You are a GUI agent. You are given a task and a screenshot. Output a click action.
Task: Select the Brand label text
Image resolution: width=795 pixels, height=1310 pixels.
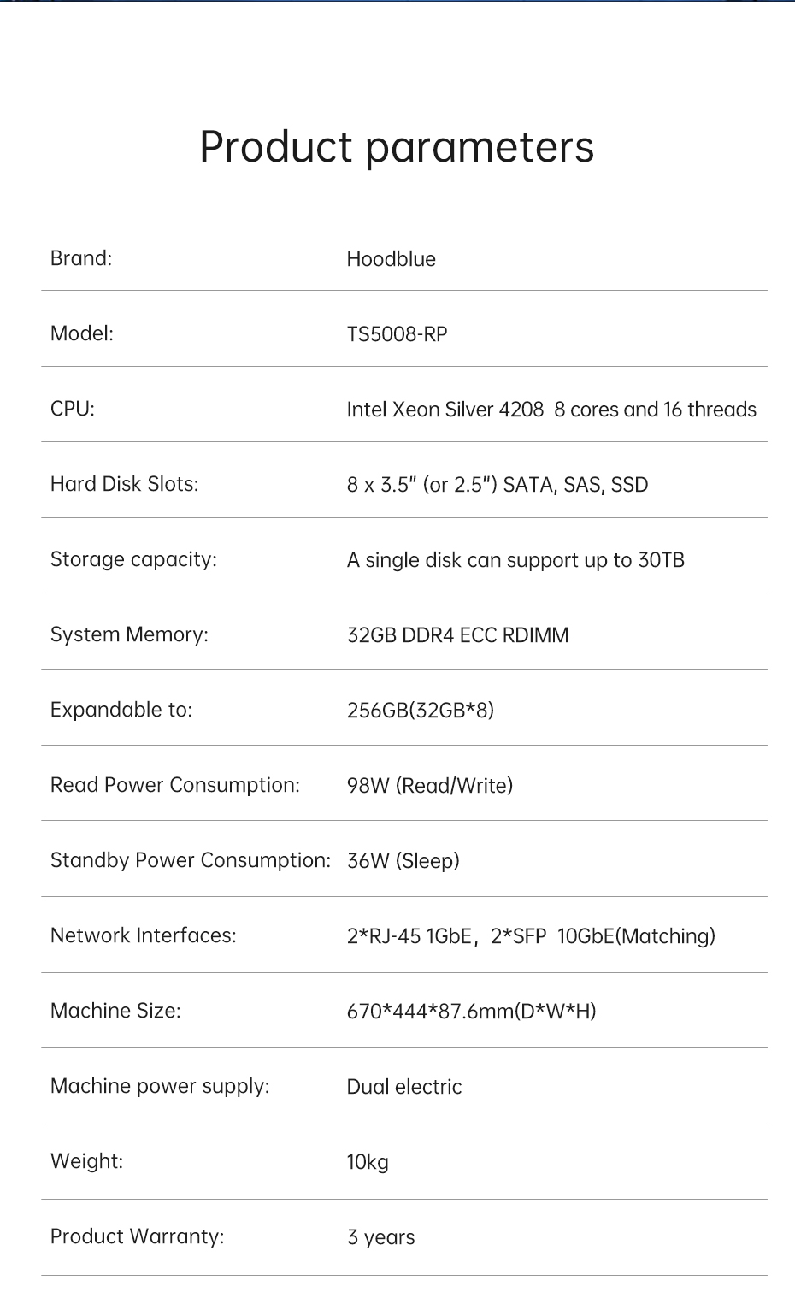81,258
